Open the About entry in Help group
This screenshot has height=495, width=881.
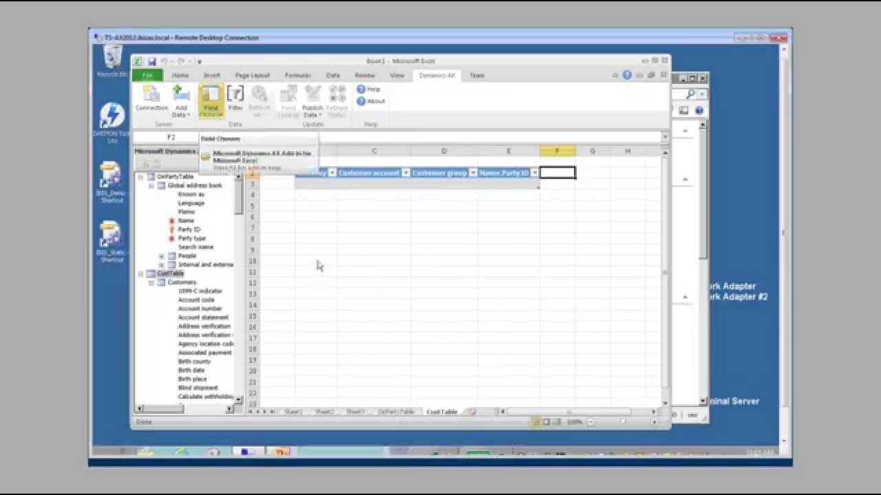tap(371, 101)
